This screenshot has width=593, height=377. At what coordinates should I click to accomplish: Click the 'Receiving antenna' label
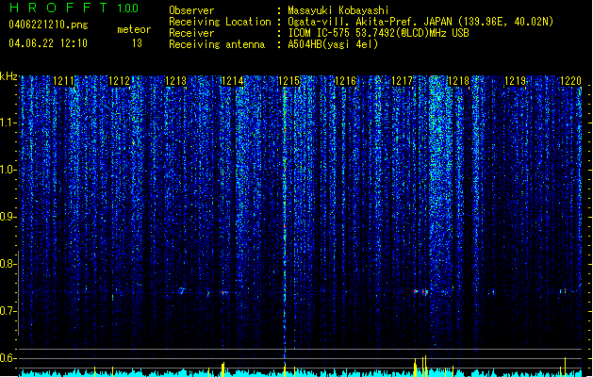point(217,44)
